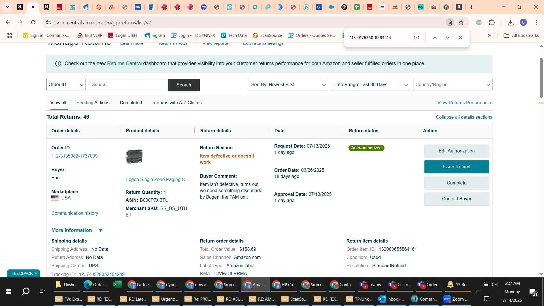Open Communication history link
The image size is (544, 306).
pyautogui.click(x=75, y=213)
